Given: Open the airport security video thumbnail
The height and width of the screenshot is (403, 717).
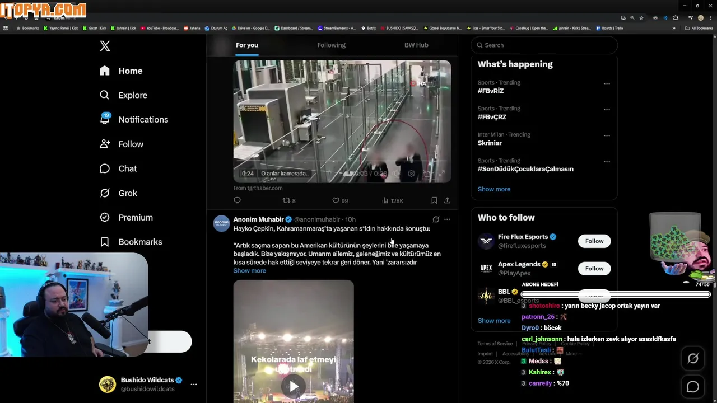Looking at the screenshot, I should (x=342, y=121).
